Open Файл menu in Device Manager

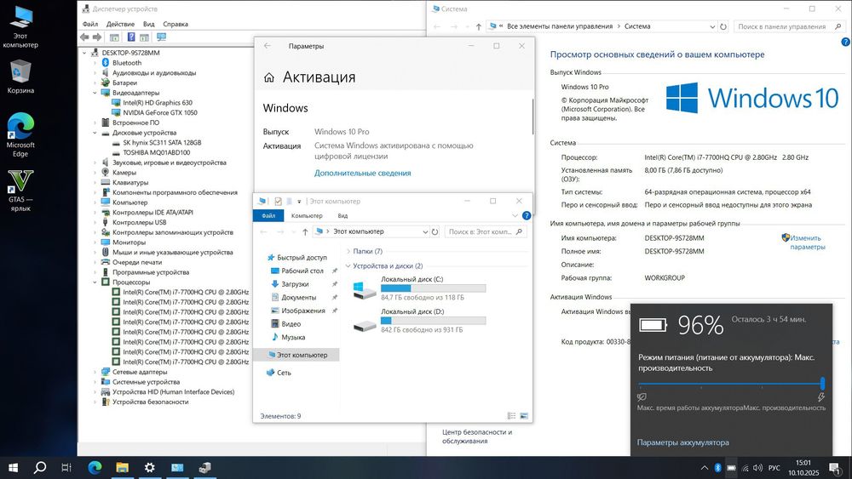click(90, 25)
